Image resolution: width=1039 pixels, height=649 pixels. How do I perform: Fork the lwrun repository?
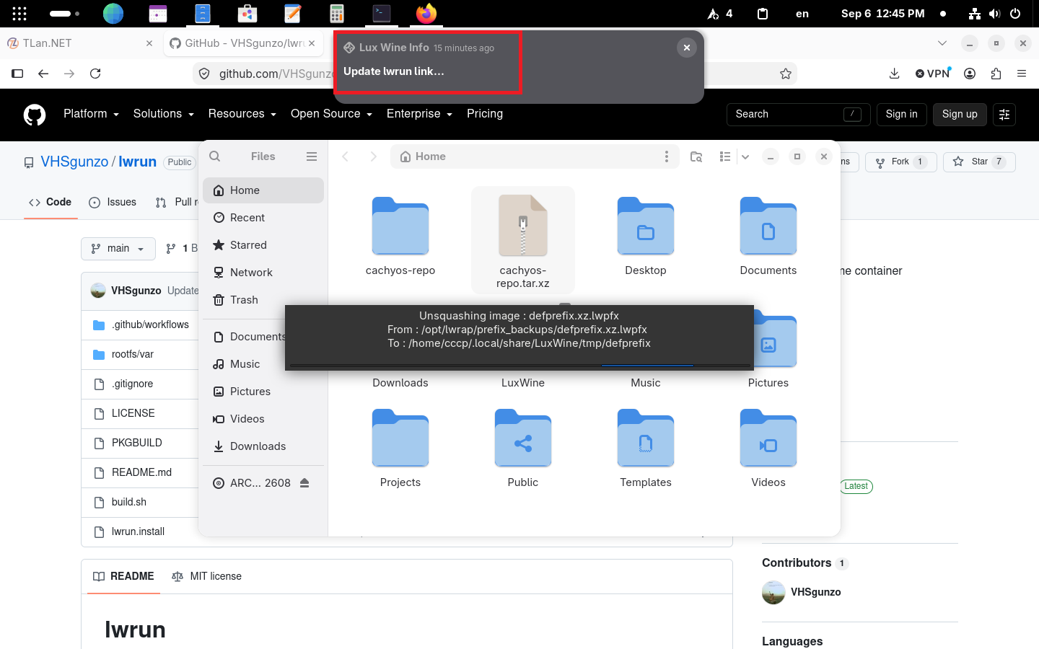[x=900, y=162]
